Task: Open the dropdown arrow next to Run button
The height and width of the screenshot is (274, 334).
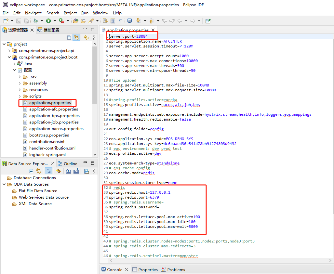Action: [x=54, y=21]
